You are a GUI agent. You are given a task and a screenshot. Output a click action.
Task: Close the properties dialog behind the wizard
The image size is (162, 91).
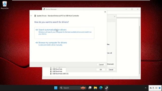pyautogui.click(x=115, y=17)
